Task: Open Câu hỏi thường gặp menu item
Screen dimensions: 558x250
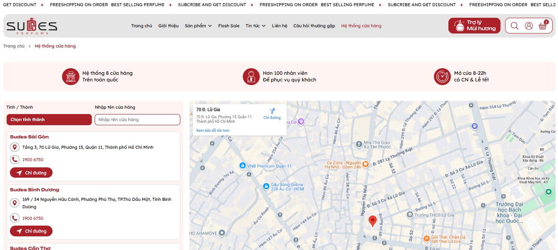Action: tap(314, 26)
